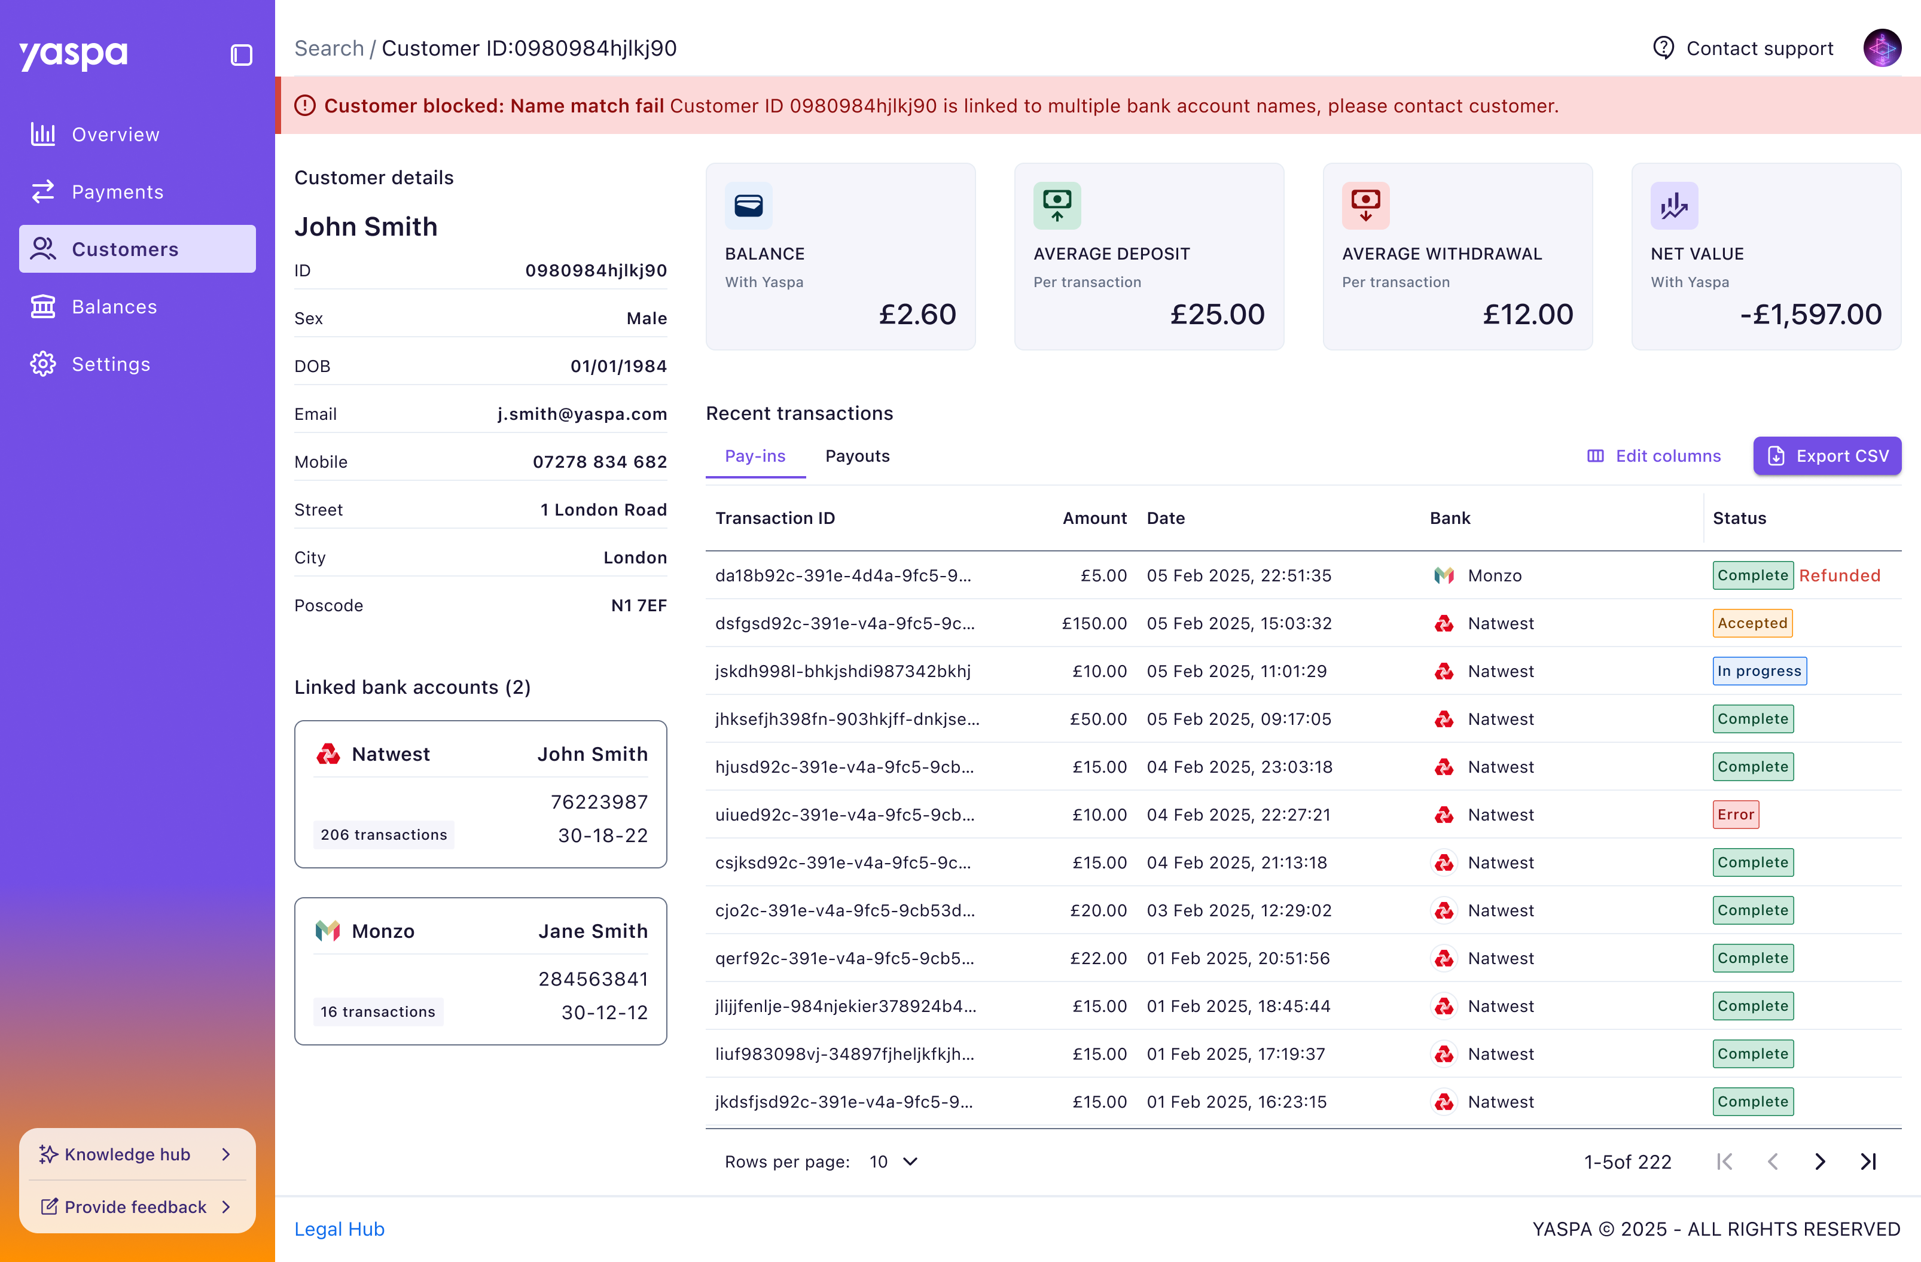The image size is (1921, 1262).
Task: Open the Legal Hub link
Action: click(339, 1228)
